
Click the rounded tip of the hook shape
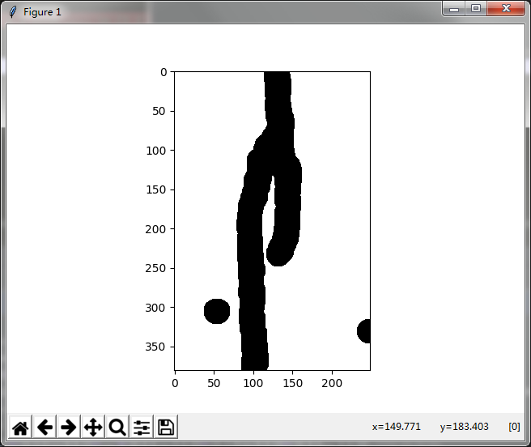pyautogui.click(x=278, y=256)
